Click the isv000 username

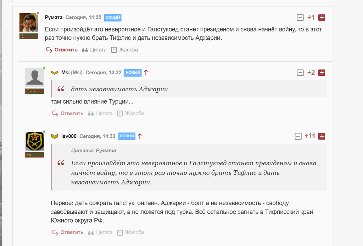(68, 136)
